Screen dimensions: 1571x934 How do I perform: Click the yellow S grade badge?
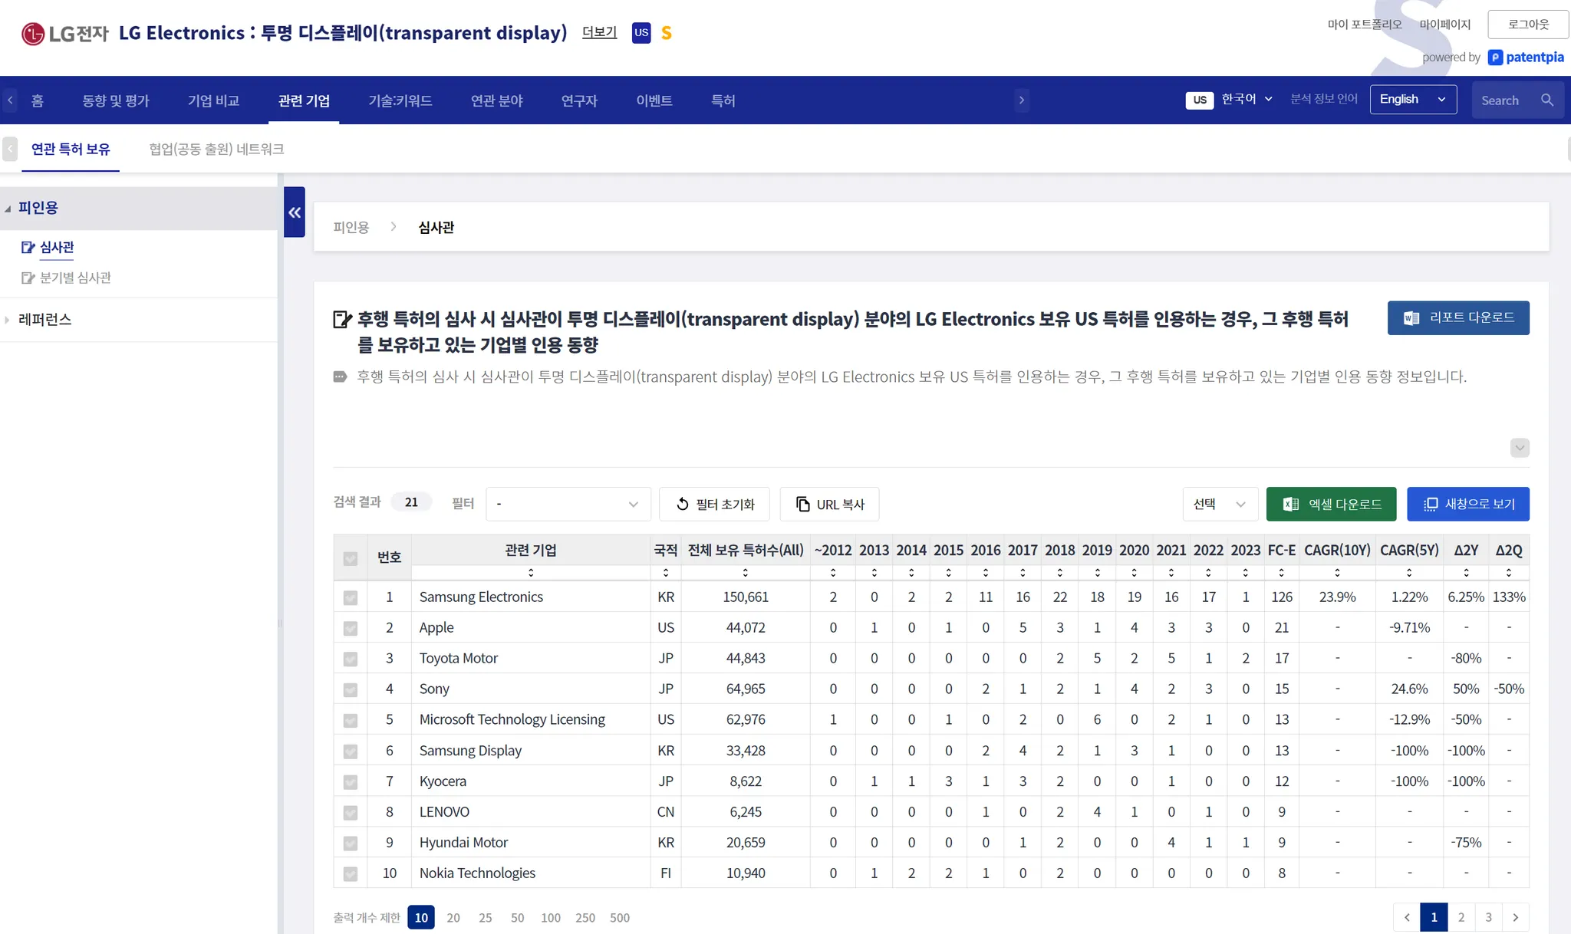coord(666,33)
